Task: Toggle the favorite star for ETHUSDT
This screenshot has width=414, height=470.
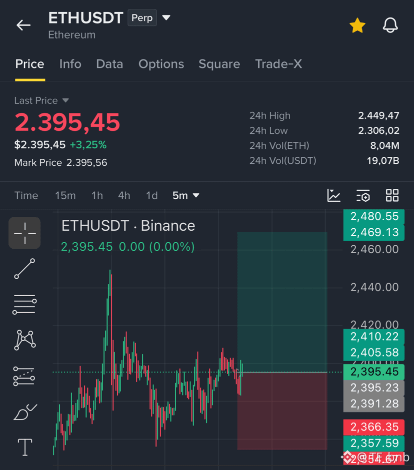Action: [x=357, y=25]
